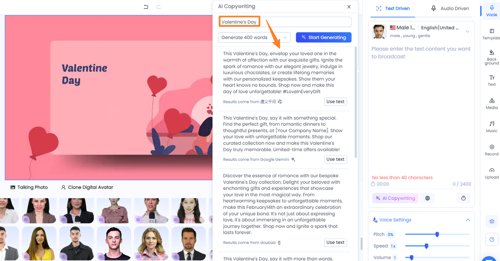Screen dimensions: 500x261
Task: Select the Record tool in sidebar
Action: (x=491, y=150)
